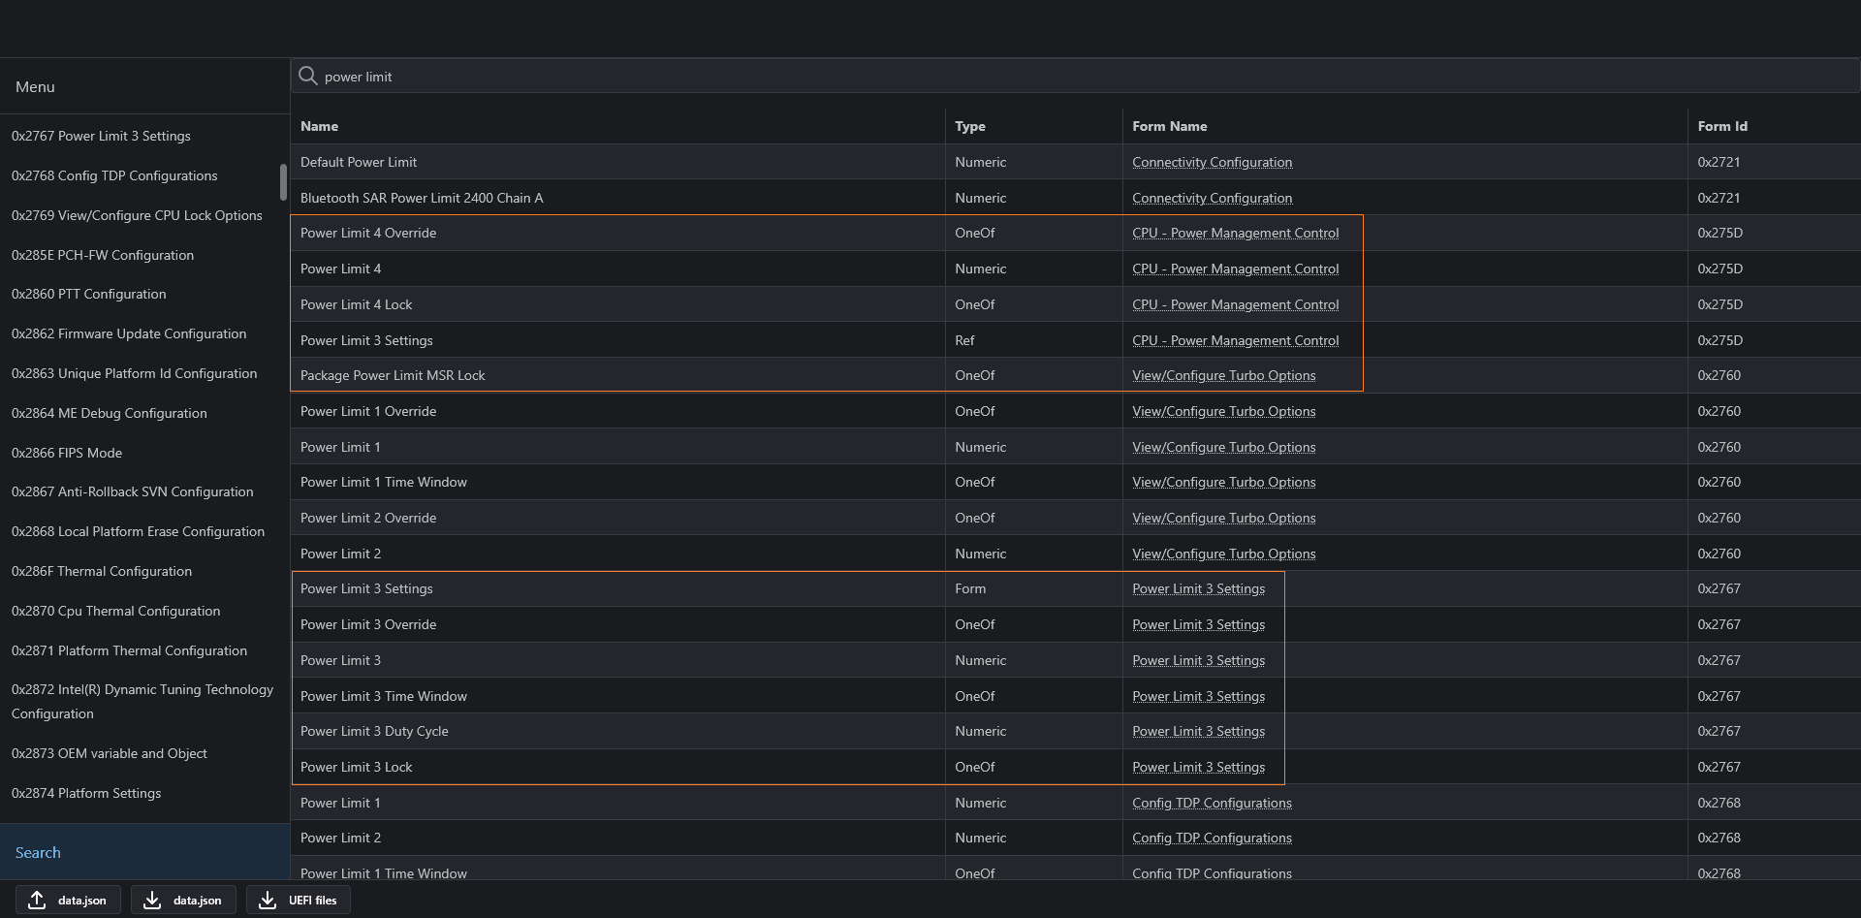Click the Name column header

point(320,126)
